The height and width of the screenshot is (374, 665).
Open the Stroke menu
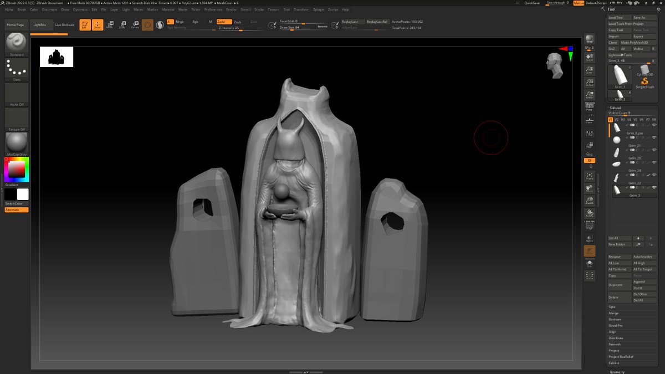point(259,9)
